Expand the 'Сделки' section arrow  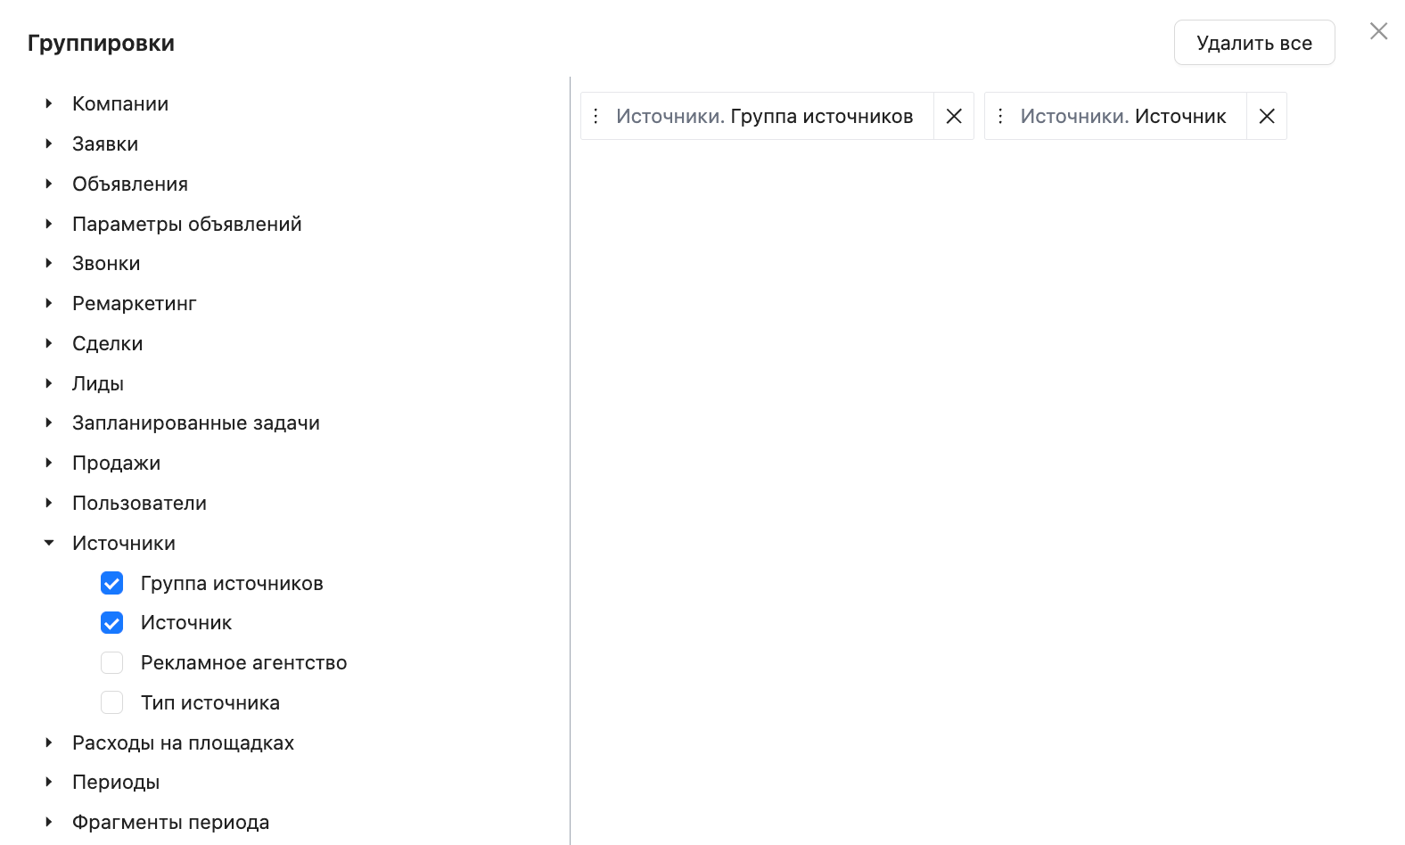pos(49,344)
